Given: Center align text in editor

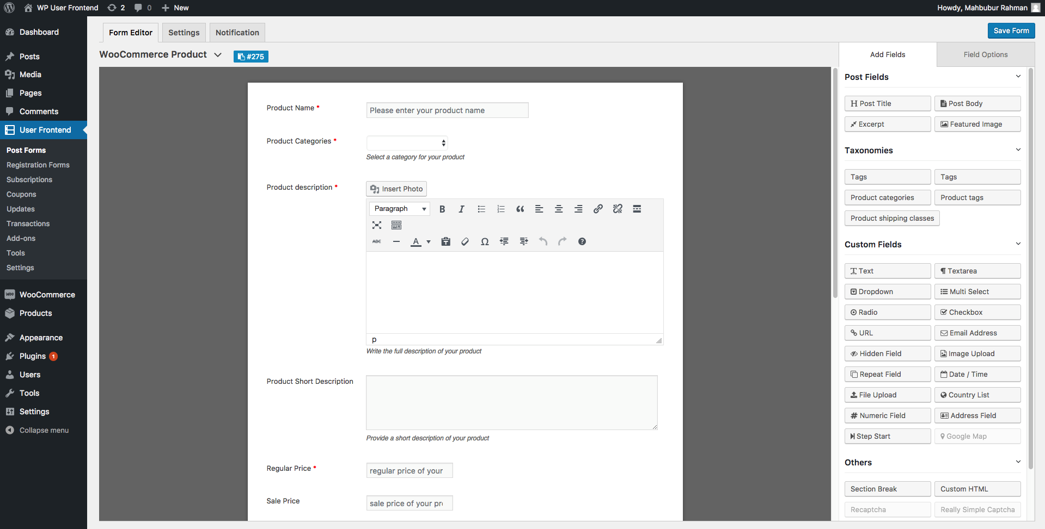Looking at the screenshot, I should click(559, 209).
